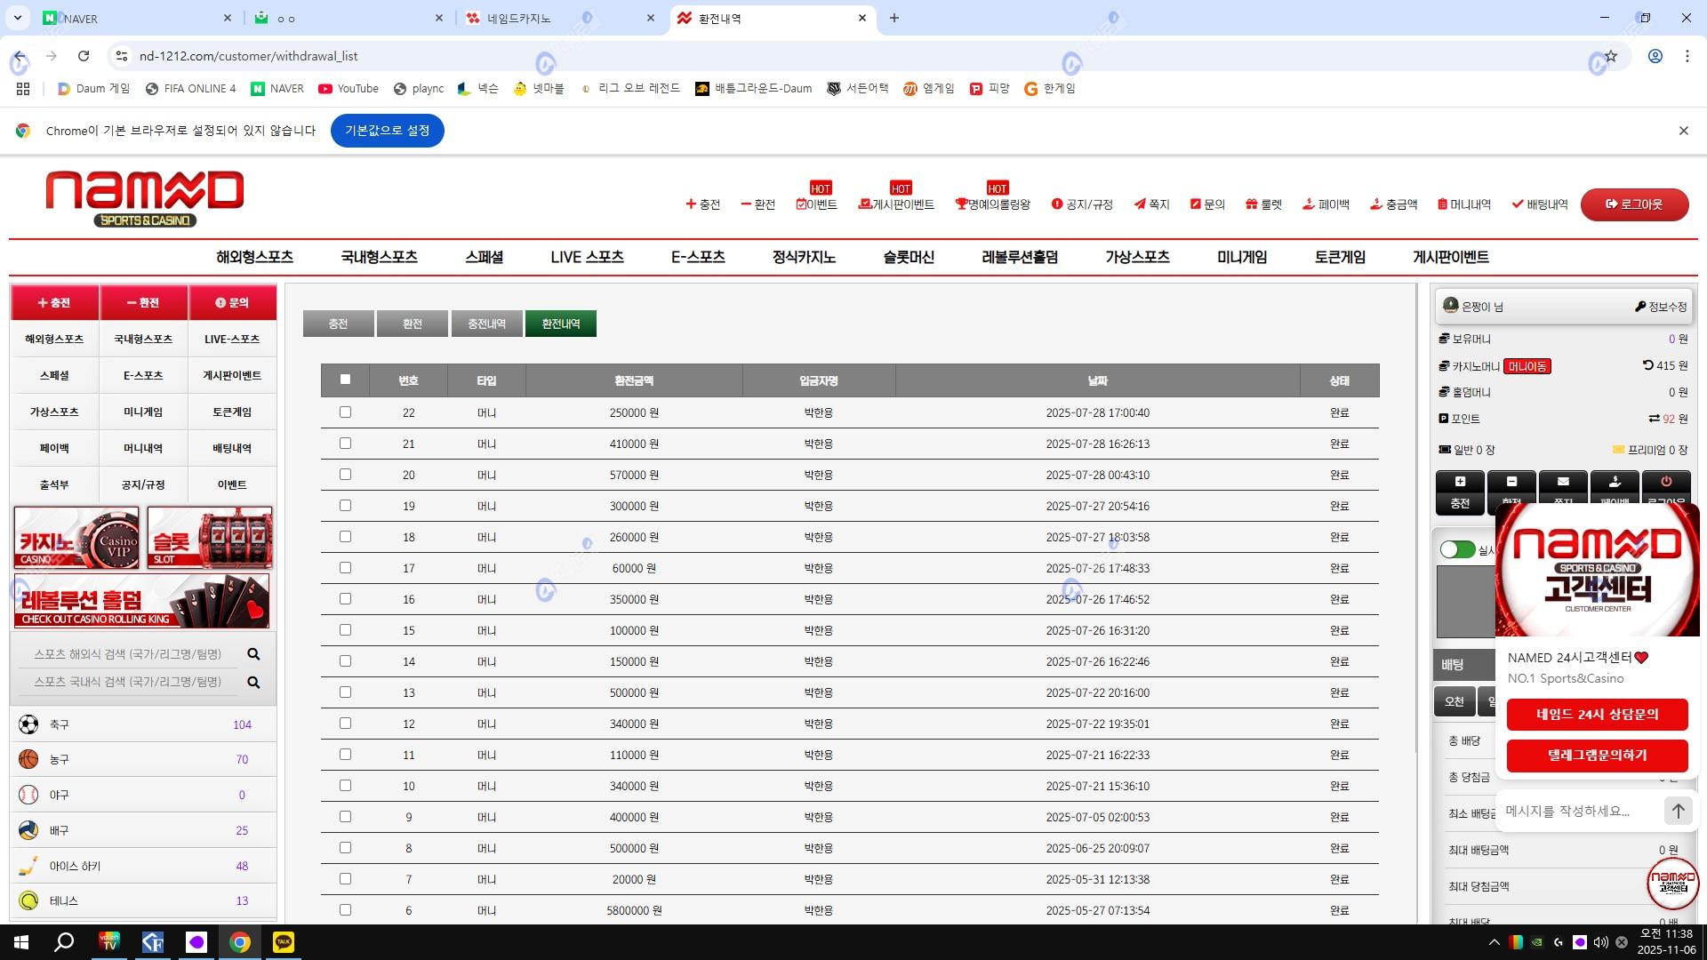Bookmark this page with the star icon

tap(1611, 56)
